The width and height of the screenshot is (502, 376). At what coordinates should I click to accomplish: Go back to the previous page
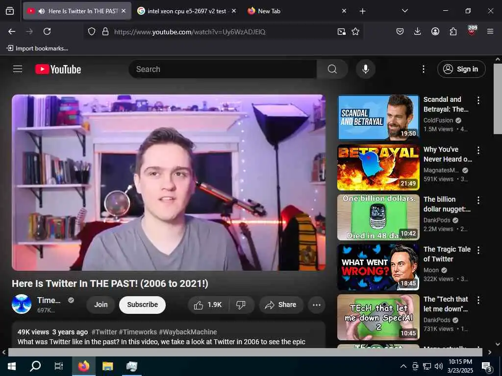coord(12,31)
